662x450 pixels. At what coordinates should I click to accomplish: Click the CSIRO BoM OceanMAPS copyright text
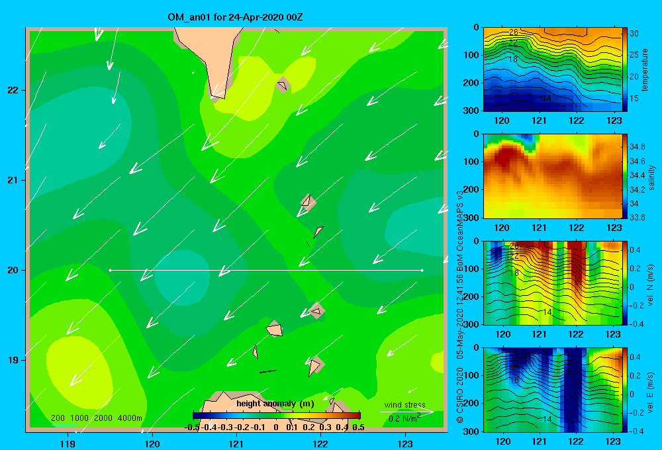point(460,307)
